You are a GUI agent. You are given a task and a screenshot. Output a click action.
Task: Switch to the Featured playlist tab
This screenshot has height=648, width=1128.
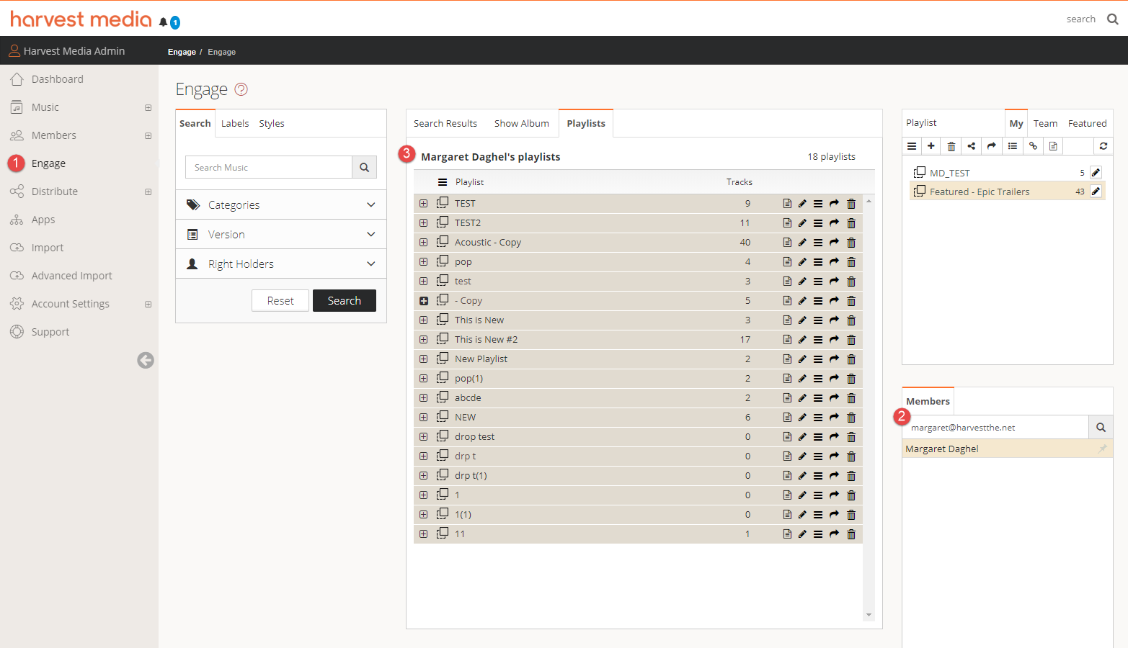1087,124
